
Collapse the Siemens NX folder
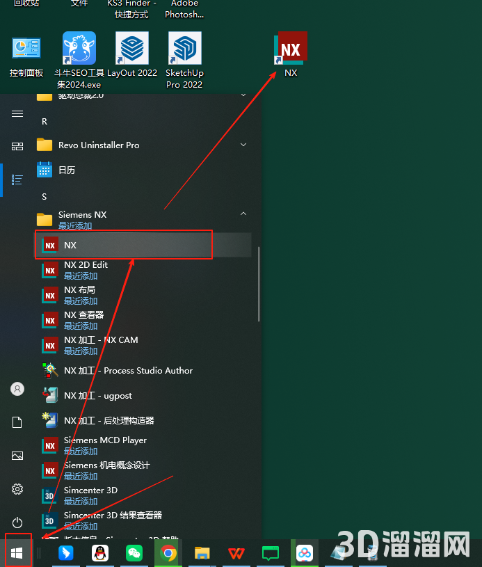pos(243,214)
